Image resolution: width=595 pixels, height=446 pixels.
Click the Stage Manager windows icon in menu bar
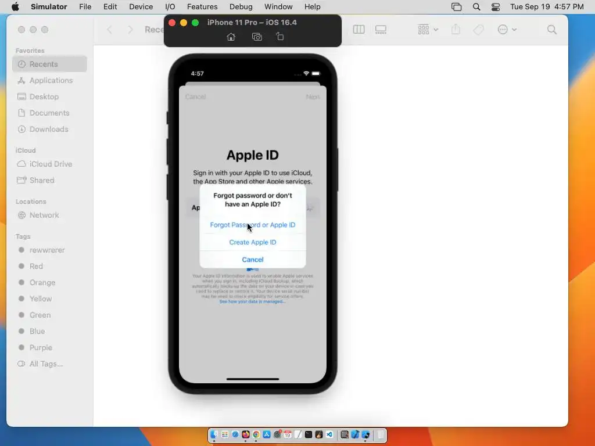point(457,7)
